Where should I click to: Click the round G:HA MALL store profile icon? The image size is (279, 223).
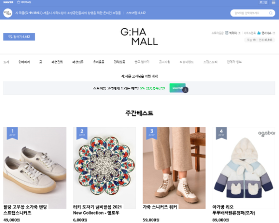7,13
